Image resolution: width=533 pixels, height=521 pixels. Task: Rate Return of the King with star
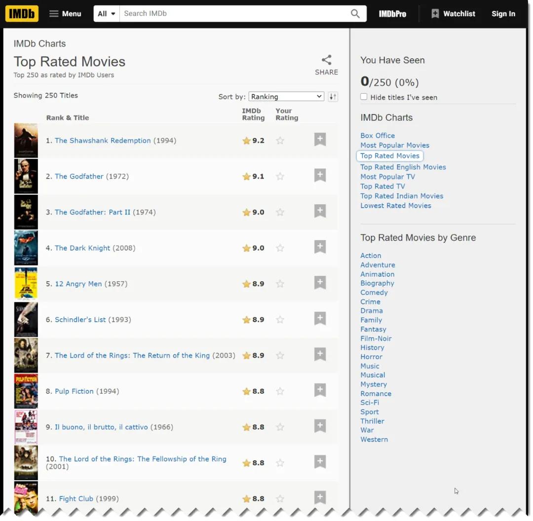click(x=280, y=356)
